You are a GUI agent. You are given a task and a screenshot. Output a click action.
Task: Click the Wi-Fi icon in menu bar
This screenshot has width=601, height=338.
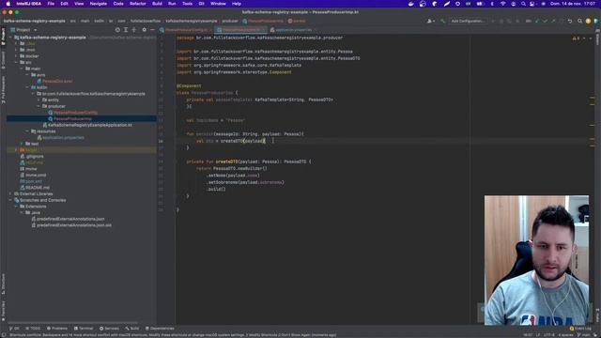click(503, 4)
